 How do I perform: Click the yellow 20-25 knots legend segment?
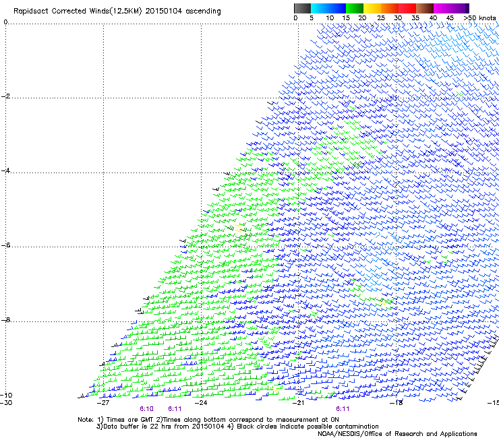pyautogui.click(x=372, y=8)
